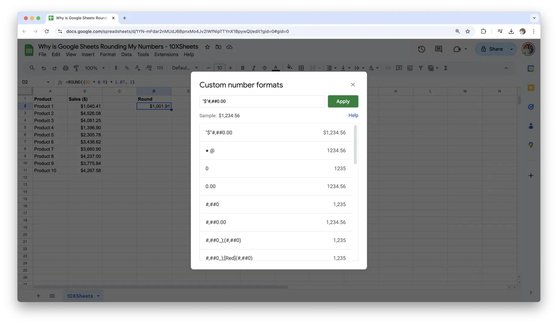Image resolution: width=558 pixels, height=325 pixels.
Task: Click the custom number format input field
Action: click(x=262, y=101)
